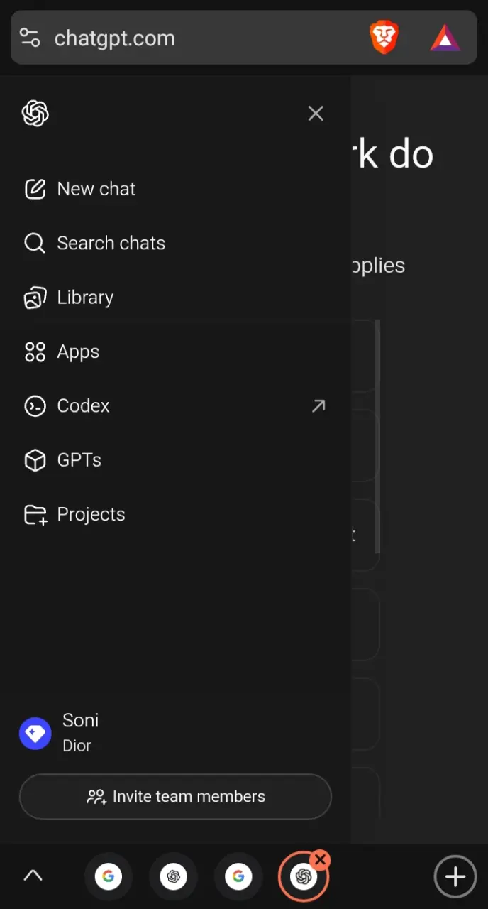Click the ChatGPT logo in sidebar
The width and height of the screenshot is (488, 909).
tap(35, 114)
